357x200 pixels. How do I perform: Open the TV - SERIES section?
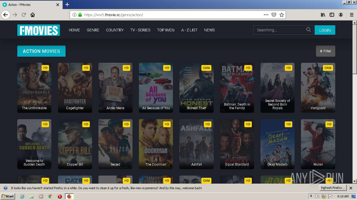pos(140,30)
